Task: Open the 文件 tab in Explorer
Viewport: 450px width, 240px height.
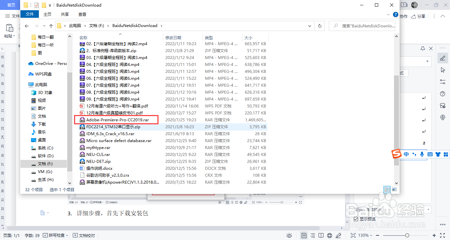Action: tap(30, 14)
